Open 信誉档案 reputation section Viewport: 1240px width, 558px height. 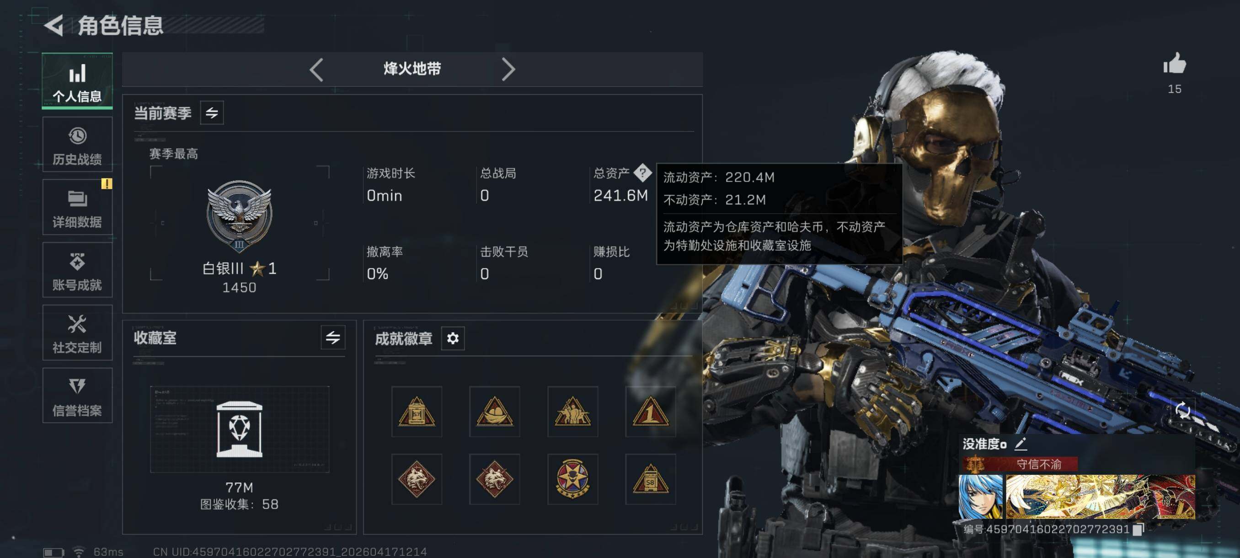(77, 396)
